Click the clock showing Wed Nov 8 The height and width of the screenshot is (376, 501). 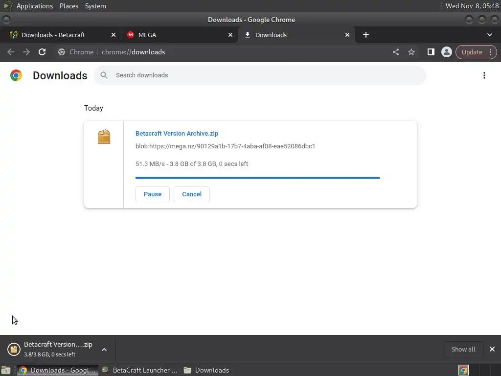click(472, 6)
